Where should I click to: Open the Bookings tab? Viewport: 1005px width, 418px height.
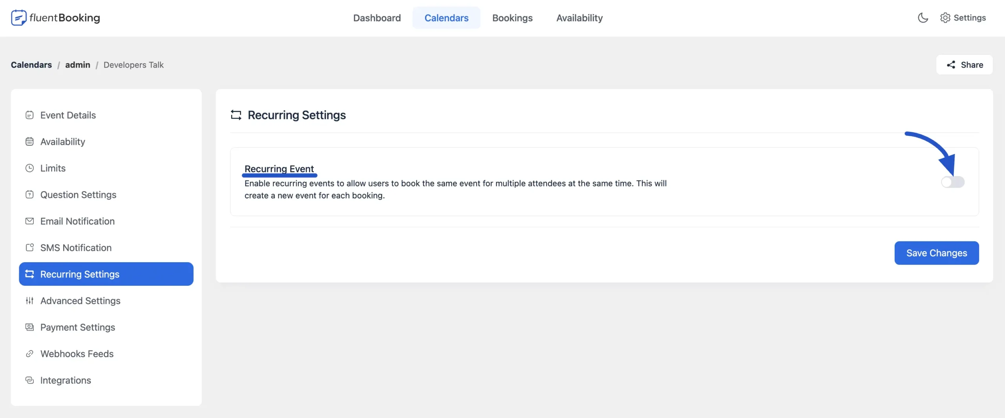(512, 18)
